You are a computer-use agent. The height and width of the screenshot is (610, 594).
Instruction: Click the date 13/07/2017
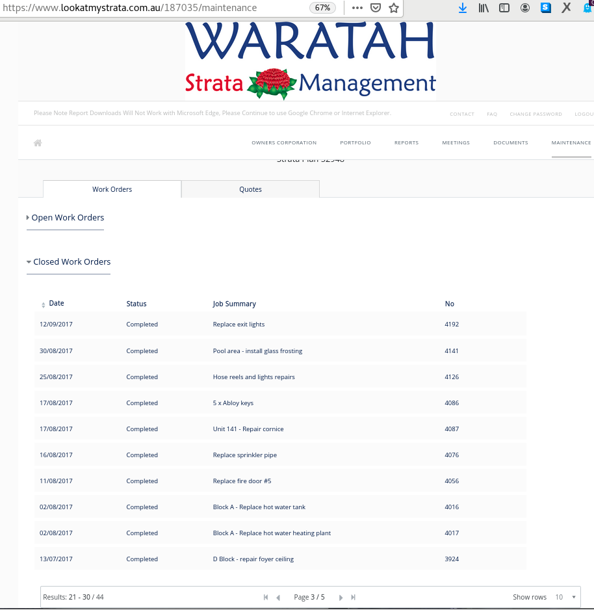coord(56,559)
